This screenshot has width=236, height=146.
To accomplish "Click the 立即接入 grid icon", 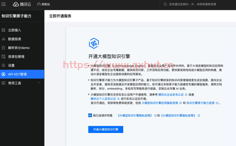I will [x=3, y=30].
